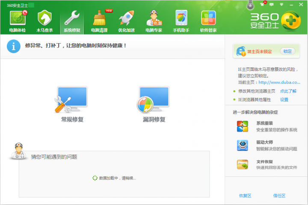Open 电脑专家 doctor icon

[154, 18]
